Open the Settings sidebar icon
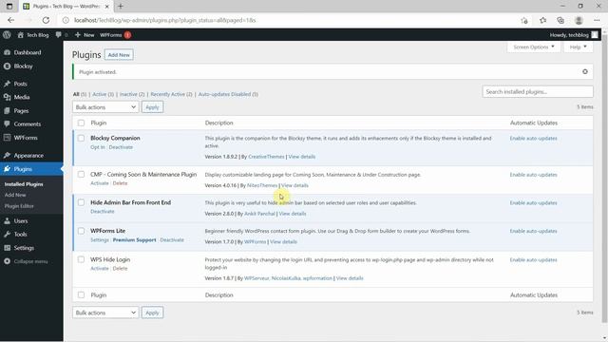This screenshot has width=608, height=342. click(7, 248)
